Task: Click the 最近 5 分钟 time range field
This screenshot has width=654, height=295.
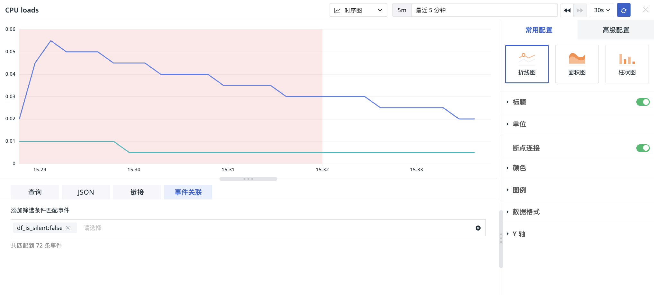Action: [x=484, y=10]
